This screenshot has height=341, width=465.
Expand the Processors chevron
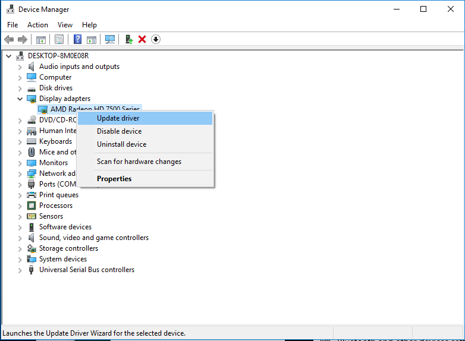click(20, 206)
